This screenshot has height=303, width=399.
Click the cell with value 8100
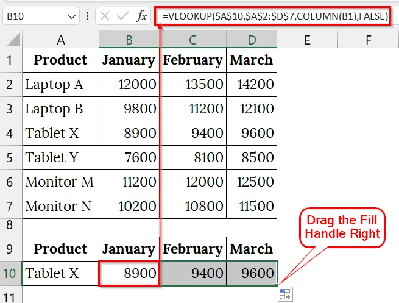click(193, 158)
